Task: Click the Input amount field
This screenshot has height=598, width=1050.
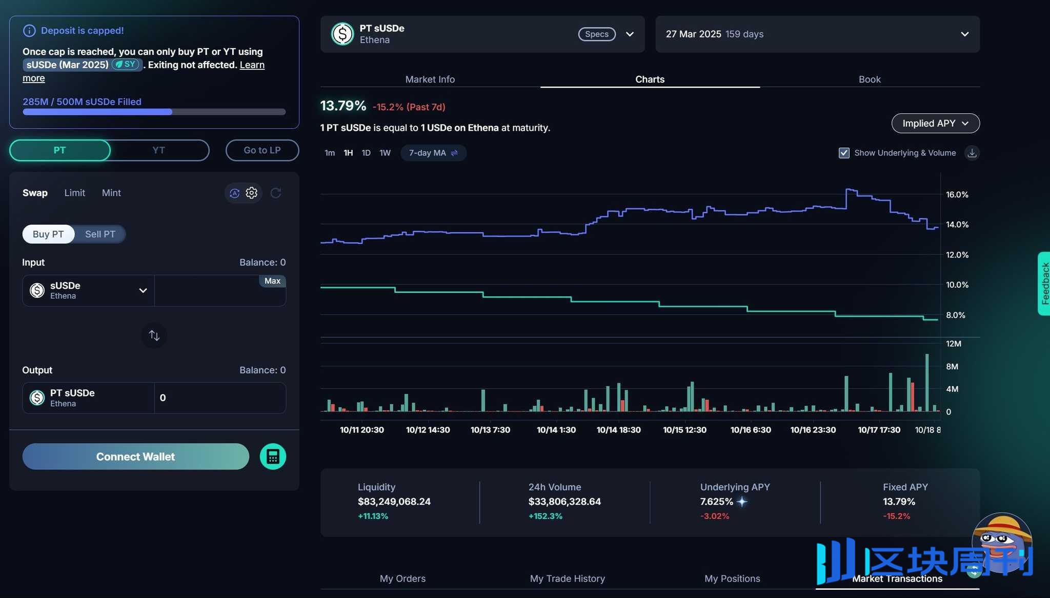Action: point(220,291)
